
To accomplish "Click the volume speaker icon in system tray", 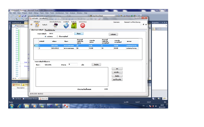I will coord(156,106).
